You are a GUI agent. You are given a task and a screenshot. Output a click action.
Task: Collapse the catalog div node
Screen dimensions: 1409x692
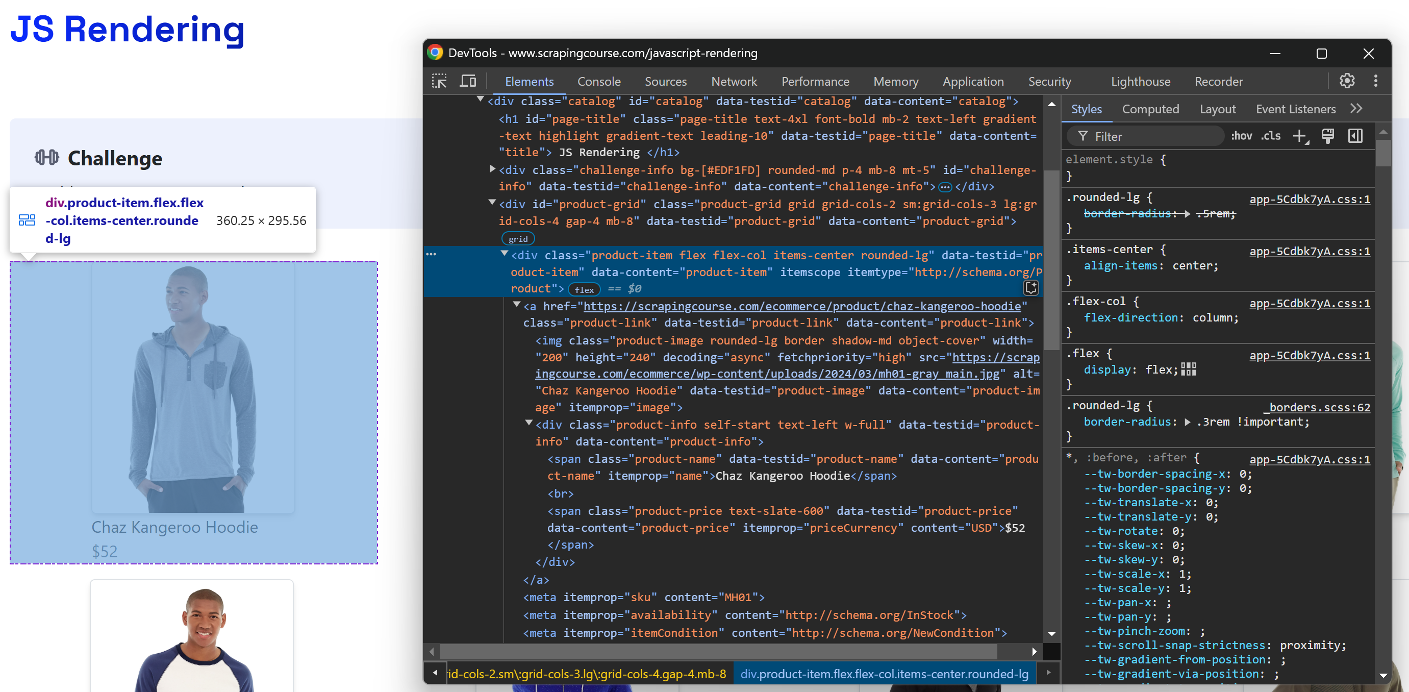(x=481, y=100)
